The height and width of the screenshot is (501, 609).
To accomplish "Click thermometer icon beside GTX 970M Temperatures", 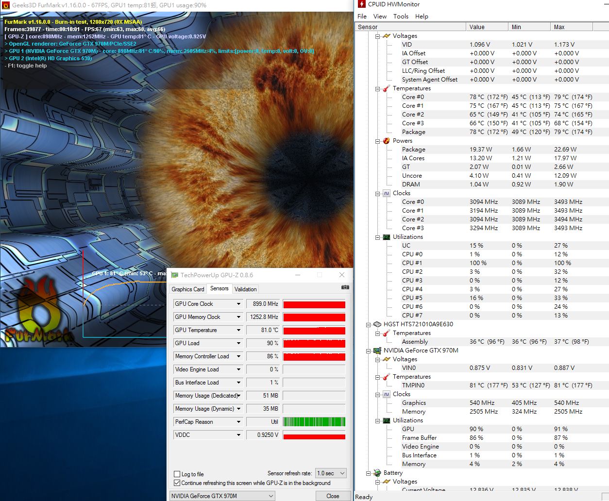I will click(x=387, y=377).
